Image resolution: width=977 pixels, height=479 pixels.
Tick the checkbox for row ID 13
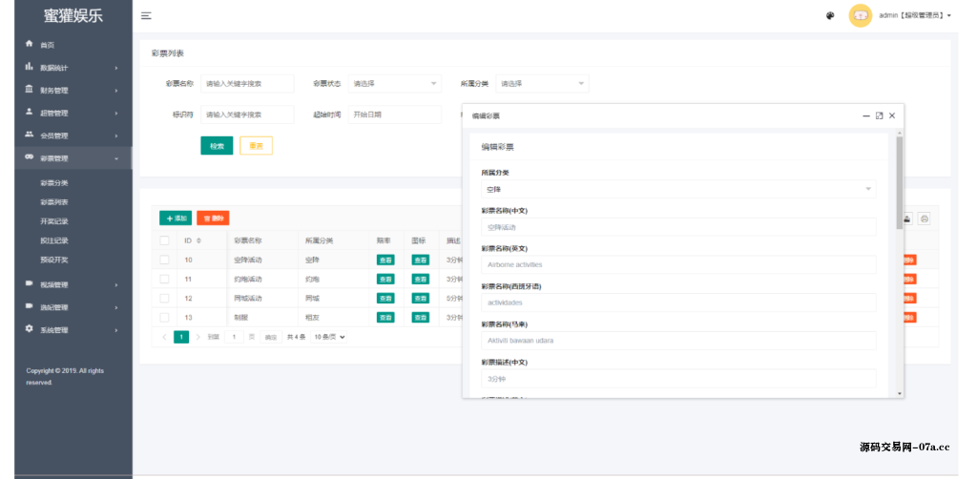[164, 317]
